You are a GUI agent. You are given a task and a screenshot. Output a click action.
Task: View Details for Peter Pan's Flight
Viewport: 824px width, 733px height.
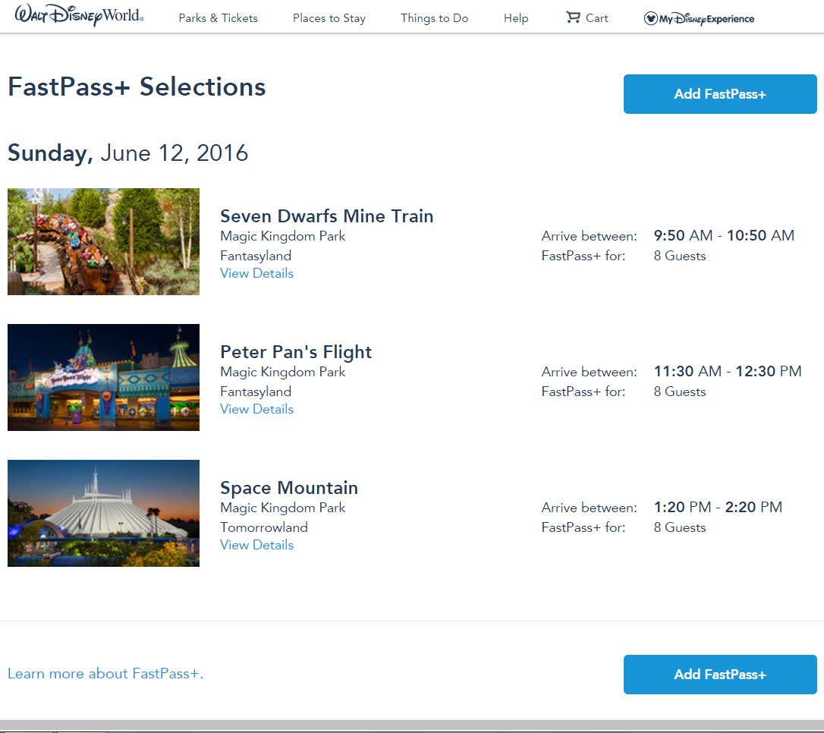click(x=256, y=409)
